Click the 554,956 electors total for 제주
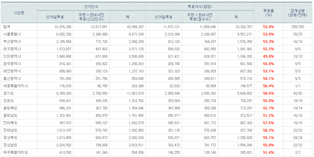 pyautogui.click(x=138, y=152)
